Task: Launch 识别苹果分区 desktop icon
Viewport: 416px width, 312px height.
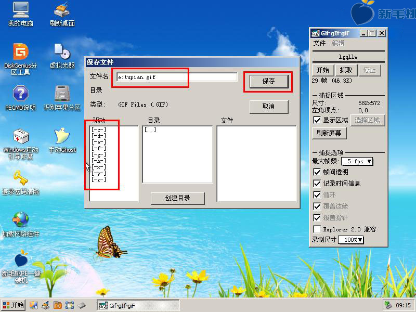Action: click(x=62, y=98)
